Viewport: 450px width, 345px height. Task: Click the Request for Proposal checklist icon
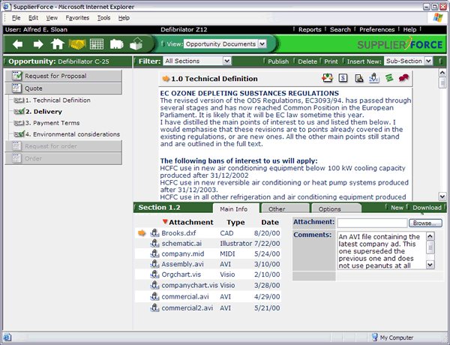[x=17, y=76]
